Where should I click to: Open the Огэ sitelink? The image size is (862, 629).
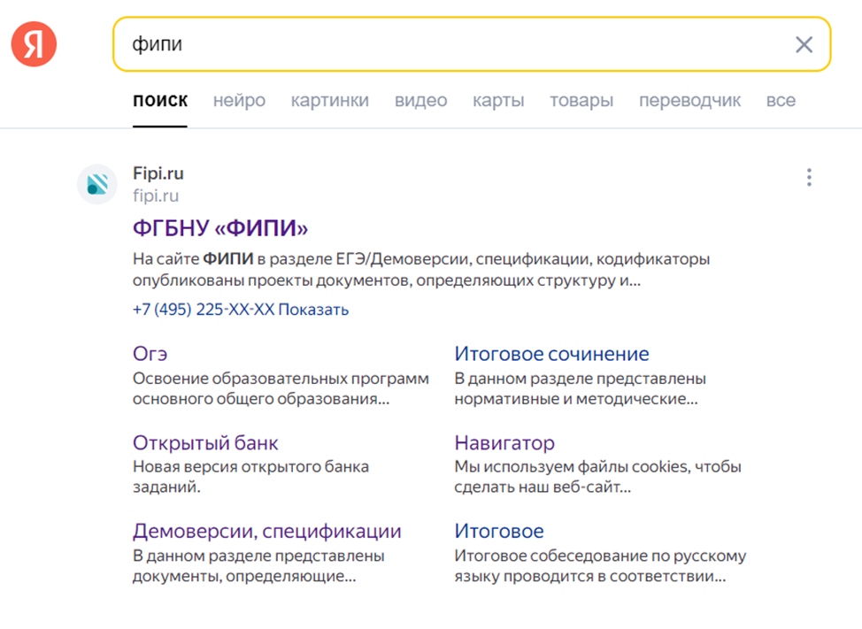tap(150, 353)
